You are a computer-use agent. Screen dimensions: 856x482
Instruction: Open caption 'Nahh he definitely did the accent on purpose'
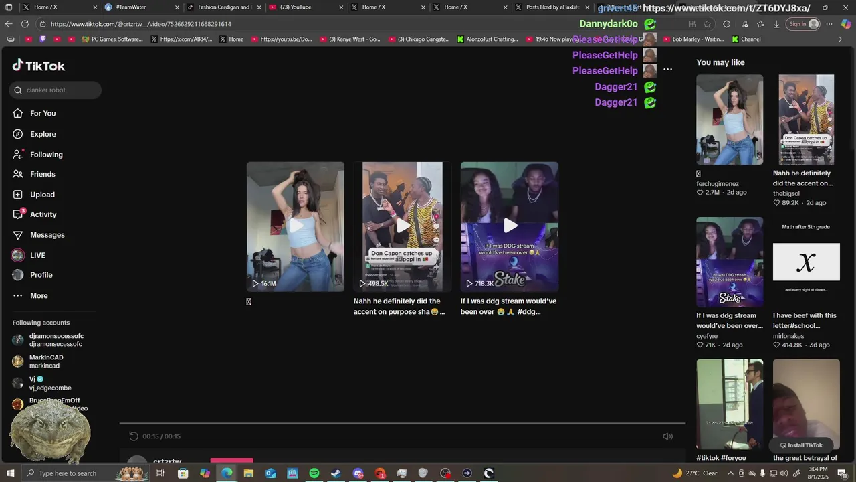pyautogui.click(x=399, y=307)
